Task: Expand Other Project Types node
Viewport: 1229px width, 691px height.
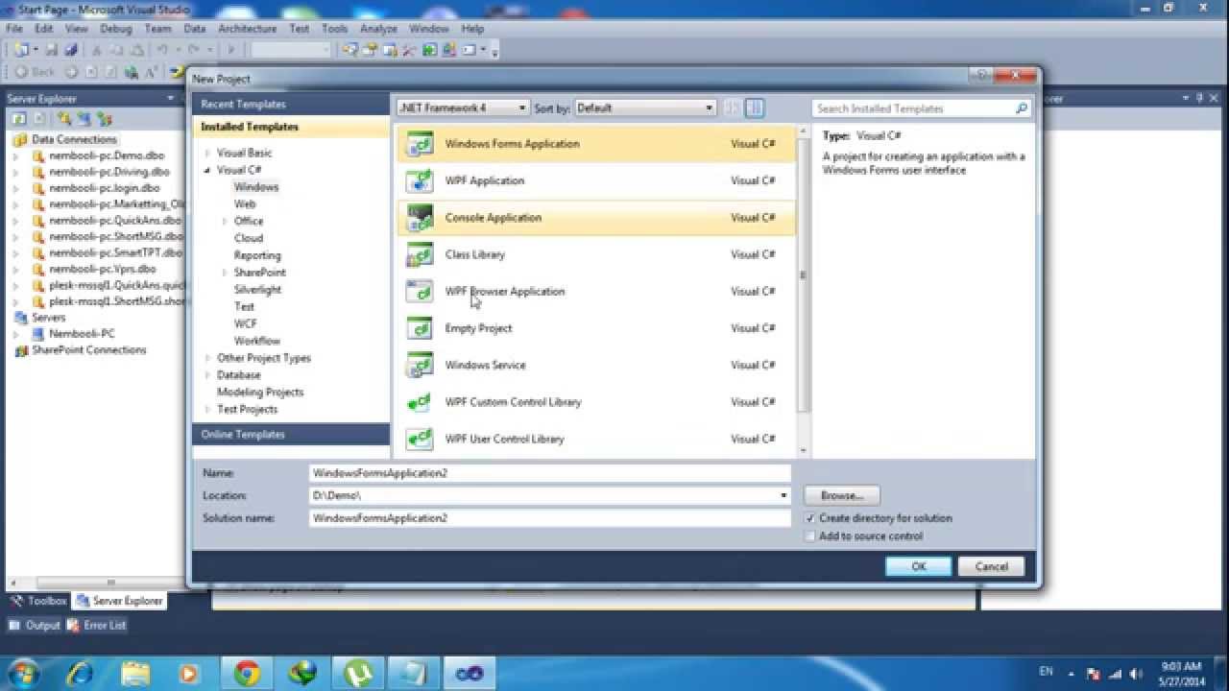Action: 207,358
